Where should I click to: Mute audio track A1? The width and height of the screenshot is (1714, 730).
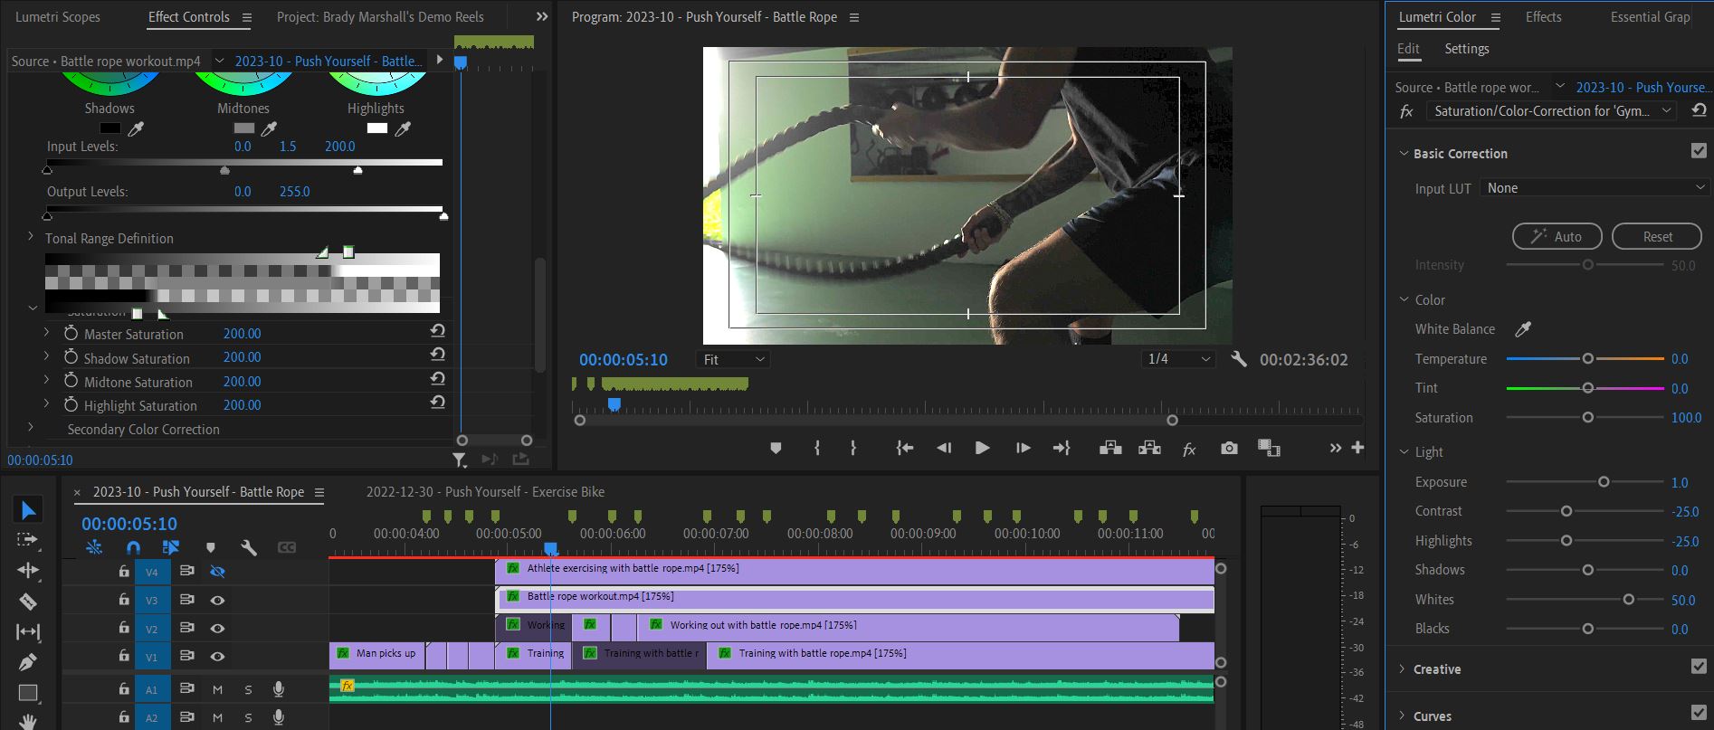217,689
